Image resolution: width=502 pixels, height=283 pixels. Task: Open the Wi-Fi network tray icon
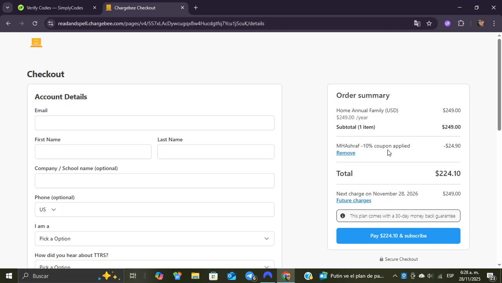click(440, 276)
